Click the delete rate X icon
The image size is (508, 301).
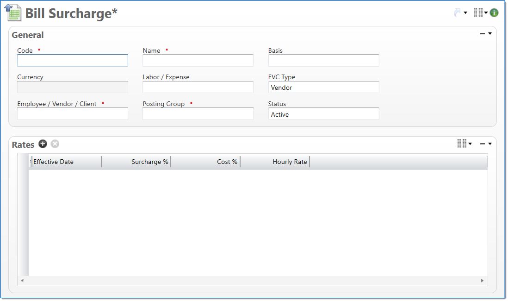[55, 144]
